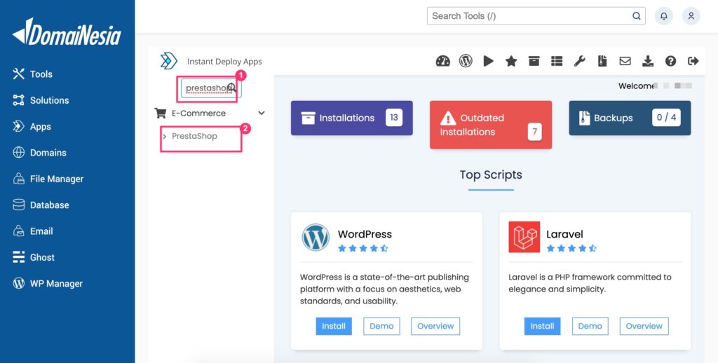Click the Laravel star rating
Image resolution: width=718 pixels, height=363 pixels.
[x=571, y=249]
